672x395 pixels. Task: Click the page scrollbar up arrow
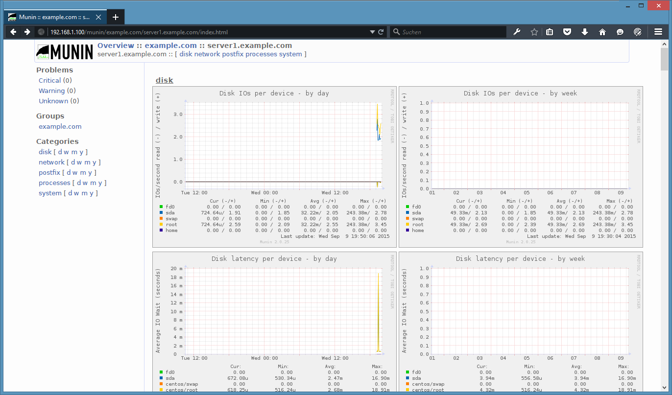[664, 45]
